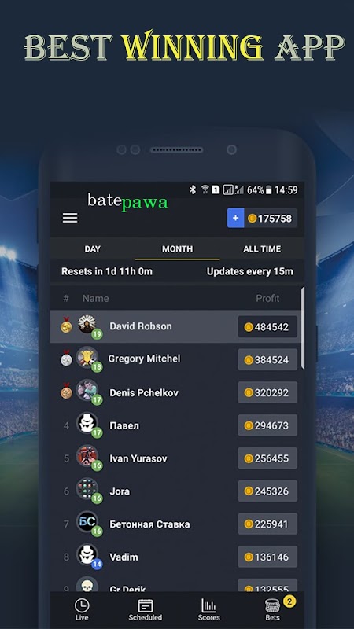The height and width of the screenshot is (629, 354).
Task: Select Denis Pchelkov's leaderboard row
Action: [x=175, y=392]
